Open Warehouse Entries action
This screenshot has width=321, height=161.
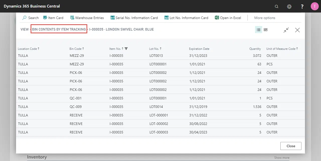point(87,18)
